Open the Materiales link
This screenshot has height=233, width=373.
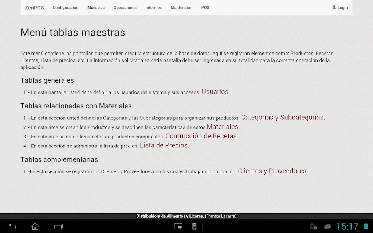[223, 127]
